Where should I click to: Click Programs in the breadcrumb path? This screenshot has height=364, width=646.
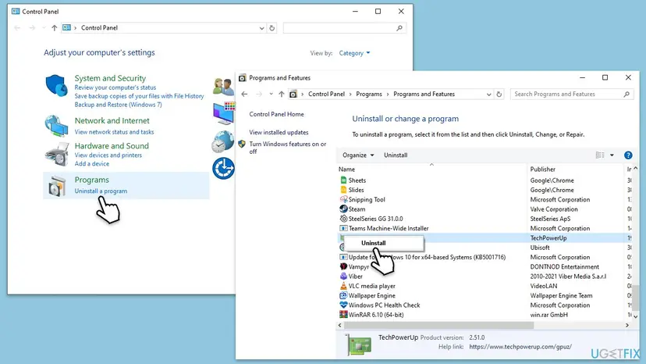click(369, 94)
